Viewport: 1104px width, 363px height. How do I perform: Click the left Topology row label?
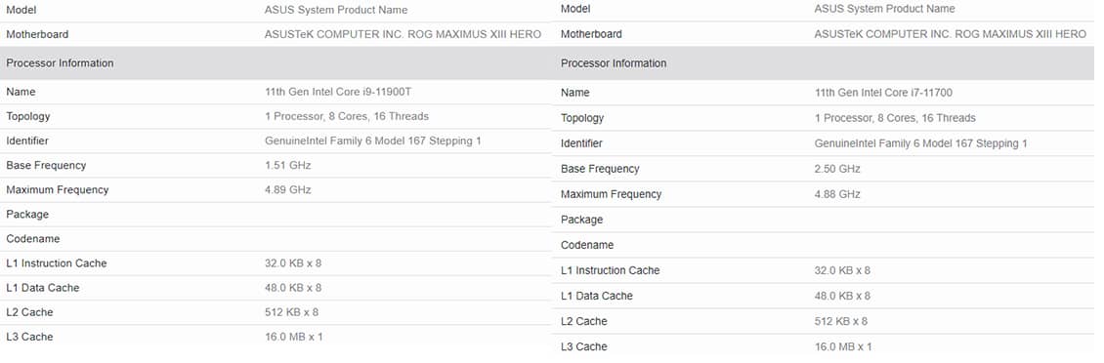[x=28, y=117]
